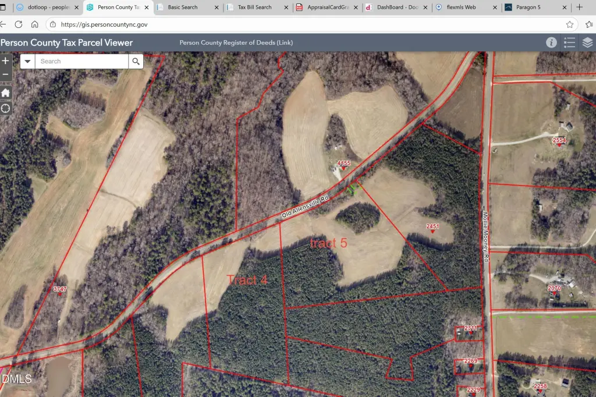This screenshot has height=397, width=596.
Task: Open a new browser tab
Action: coord(579,8)
